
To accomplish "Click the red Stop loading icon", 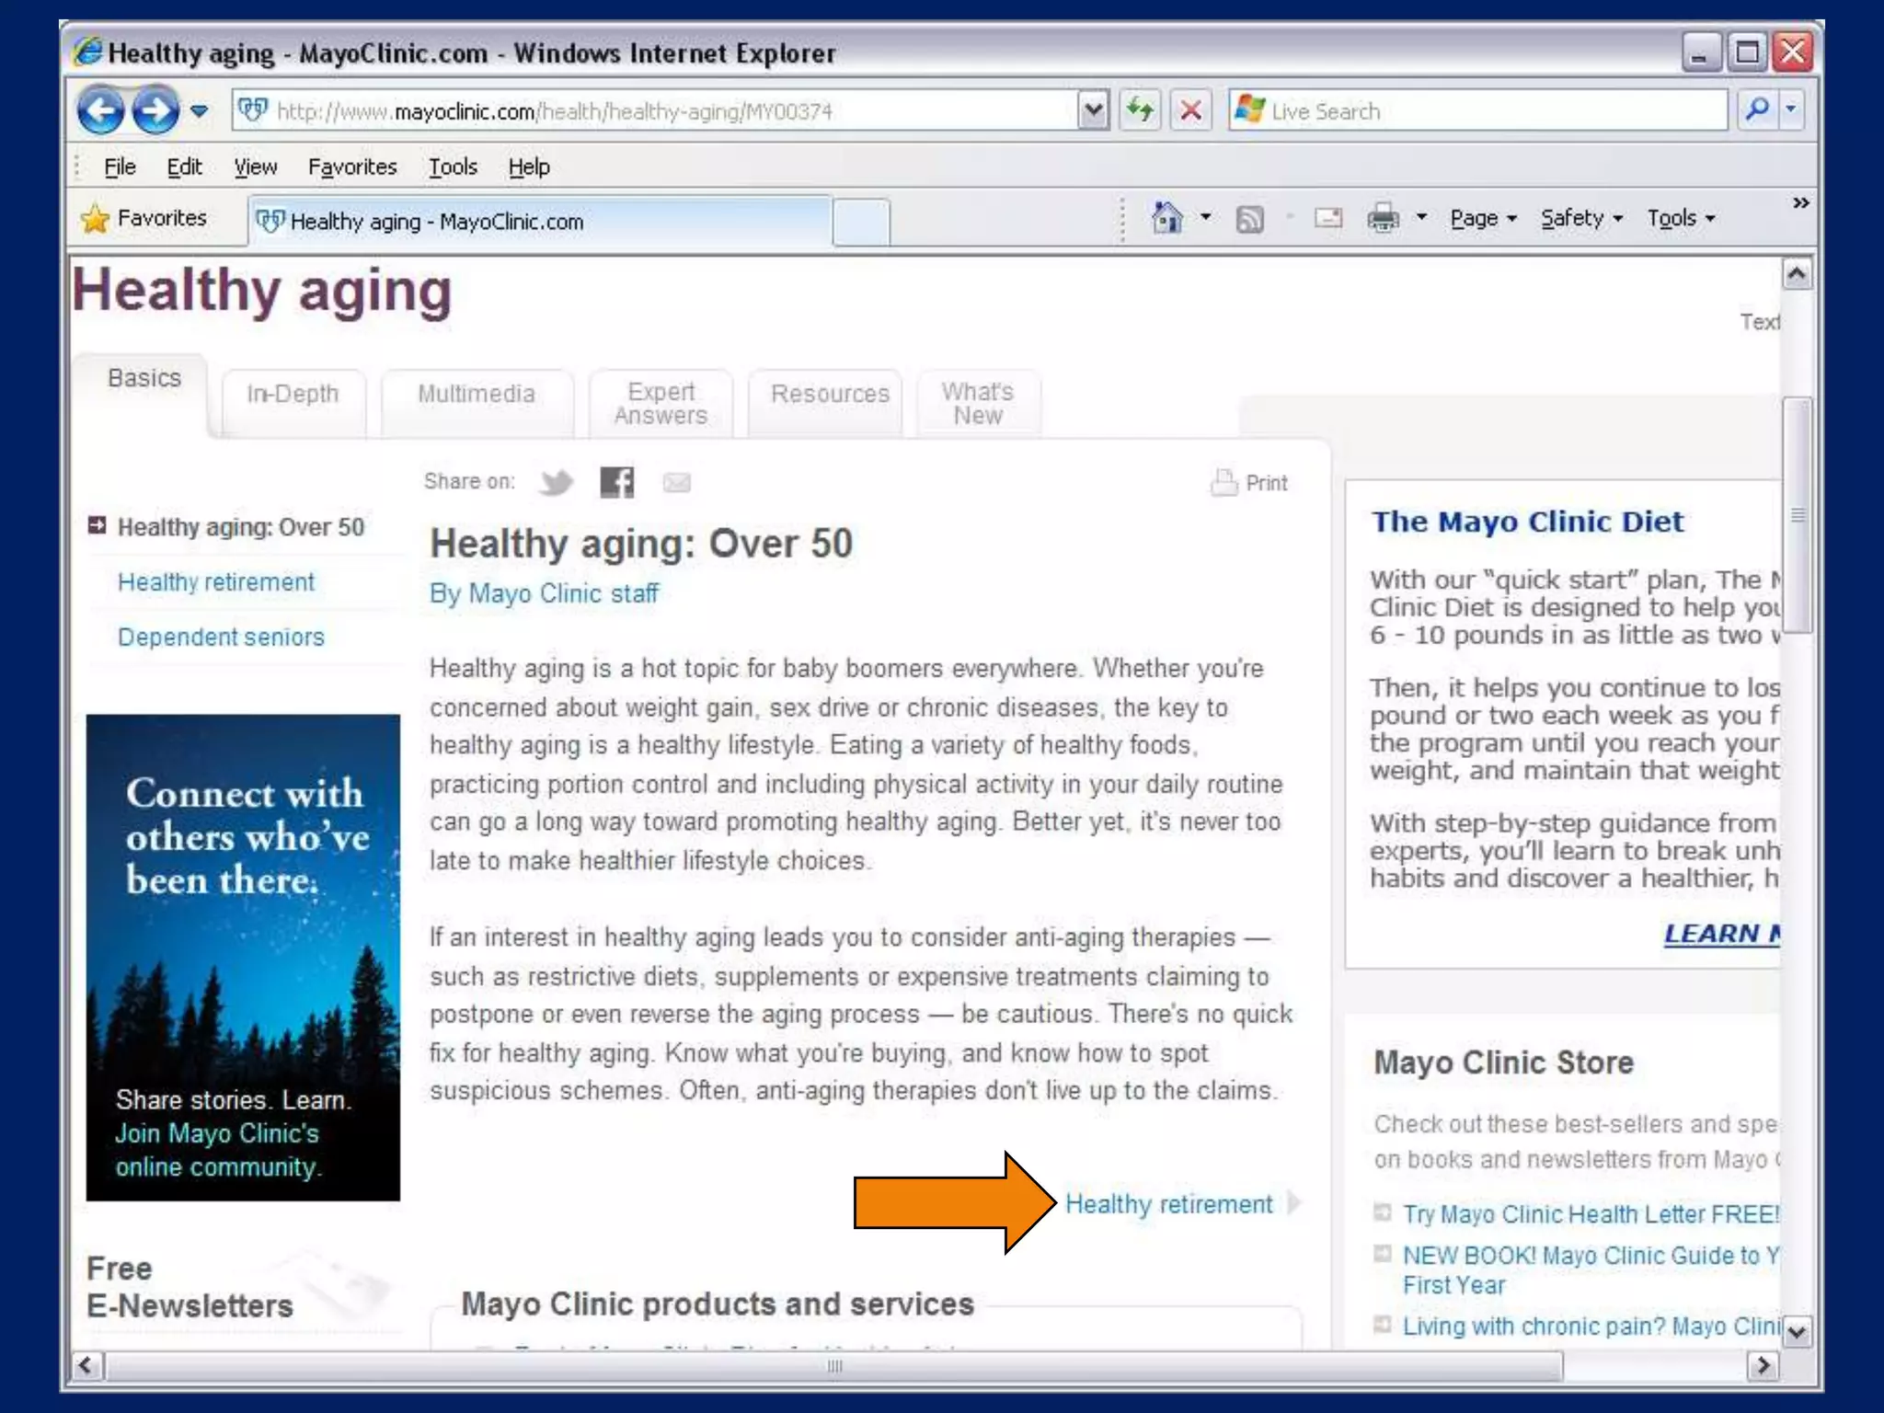I will [1191, 111].
